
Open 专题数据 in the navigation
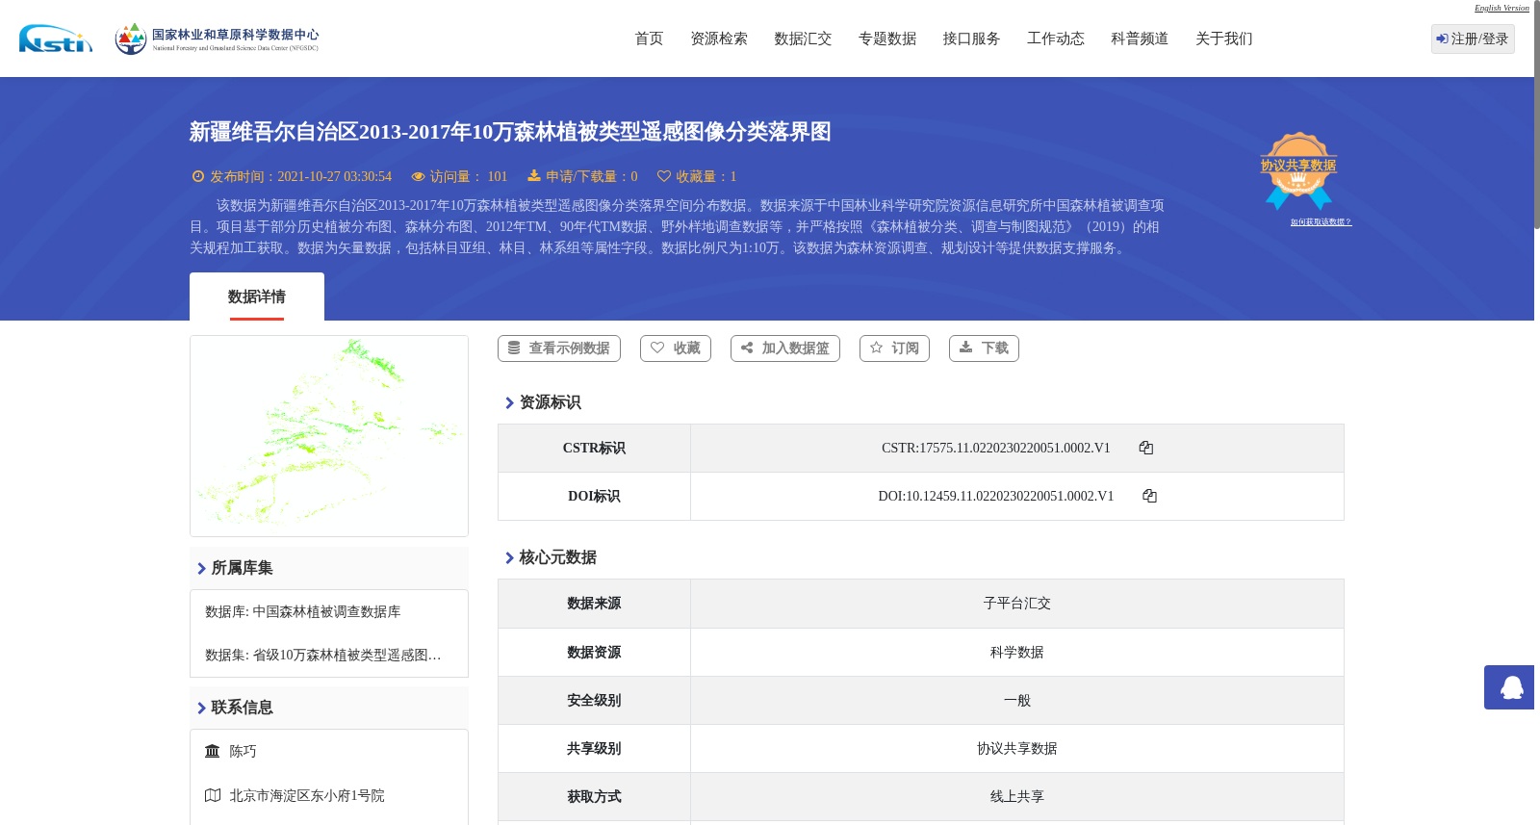click(x=887, y=39)
